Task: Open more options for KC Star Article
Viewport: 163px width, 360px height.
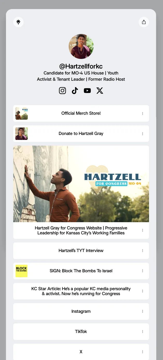Action: (143, 291)
